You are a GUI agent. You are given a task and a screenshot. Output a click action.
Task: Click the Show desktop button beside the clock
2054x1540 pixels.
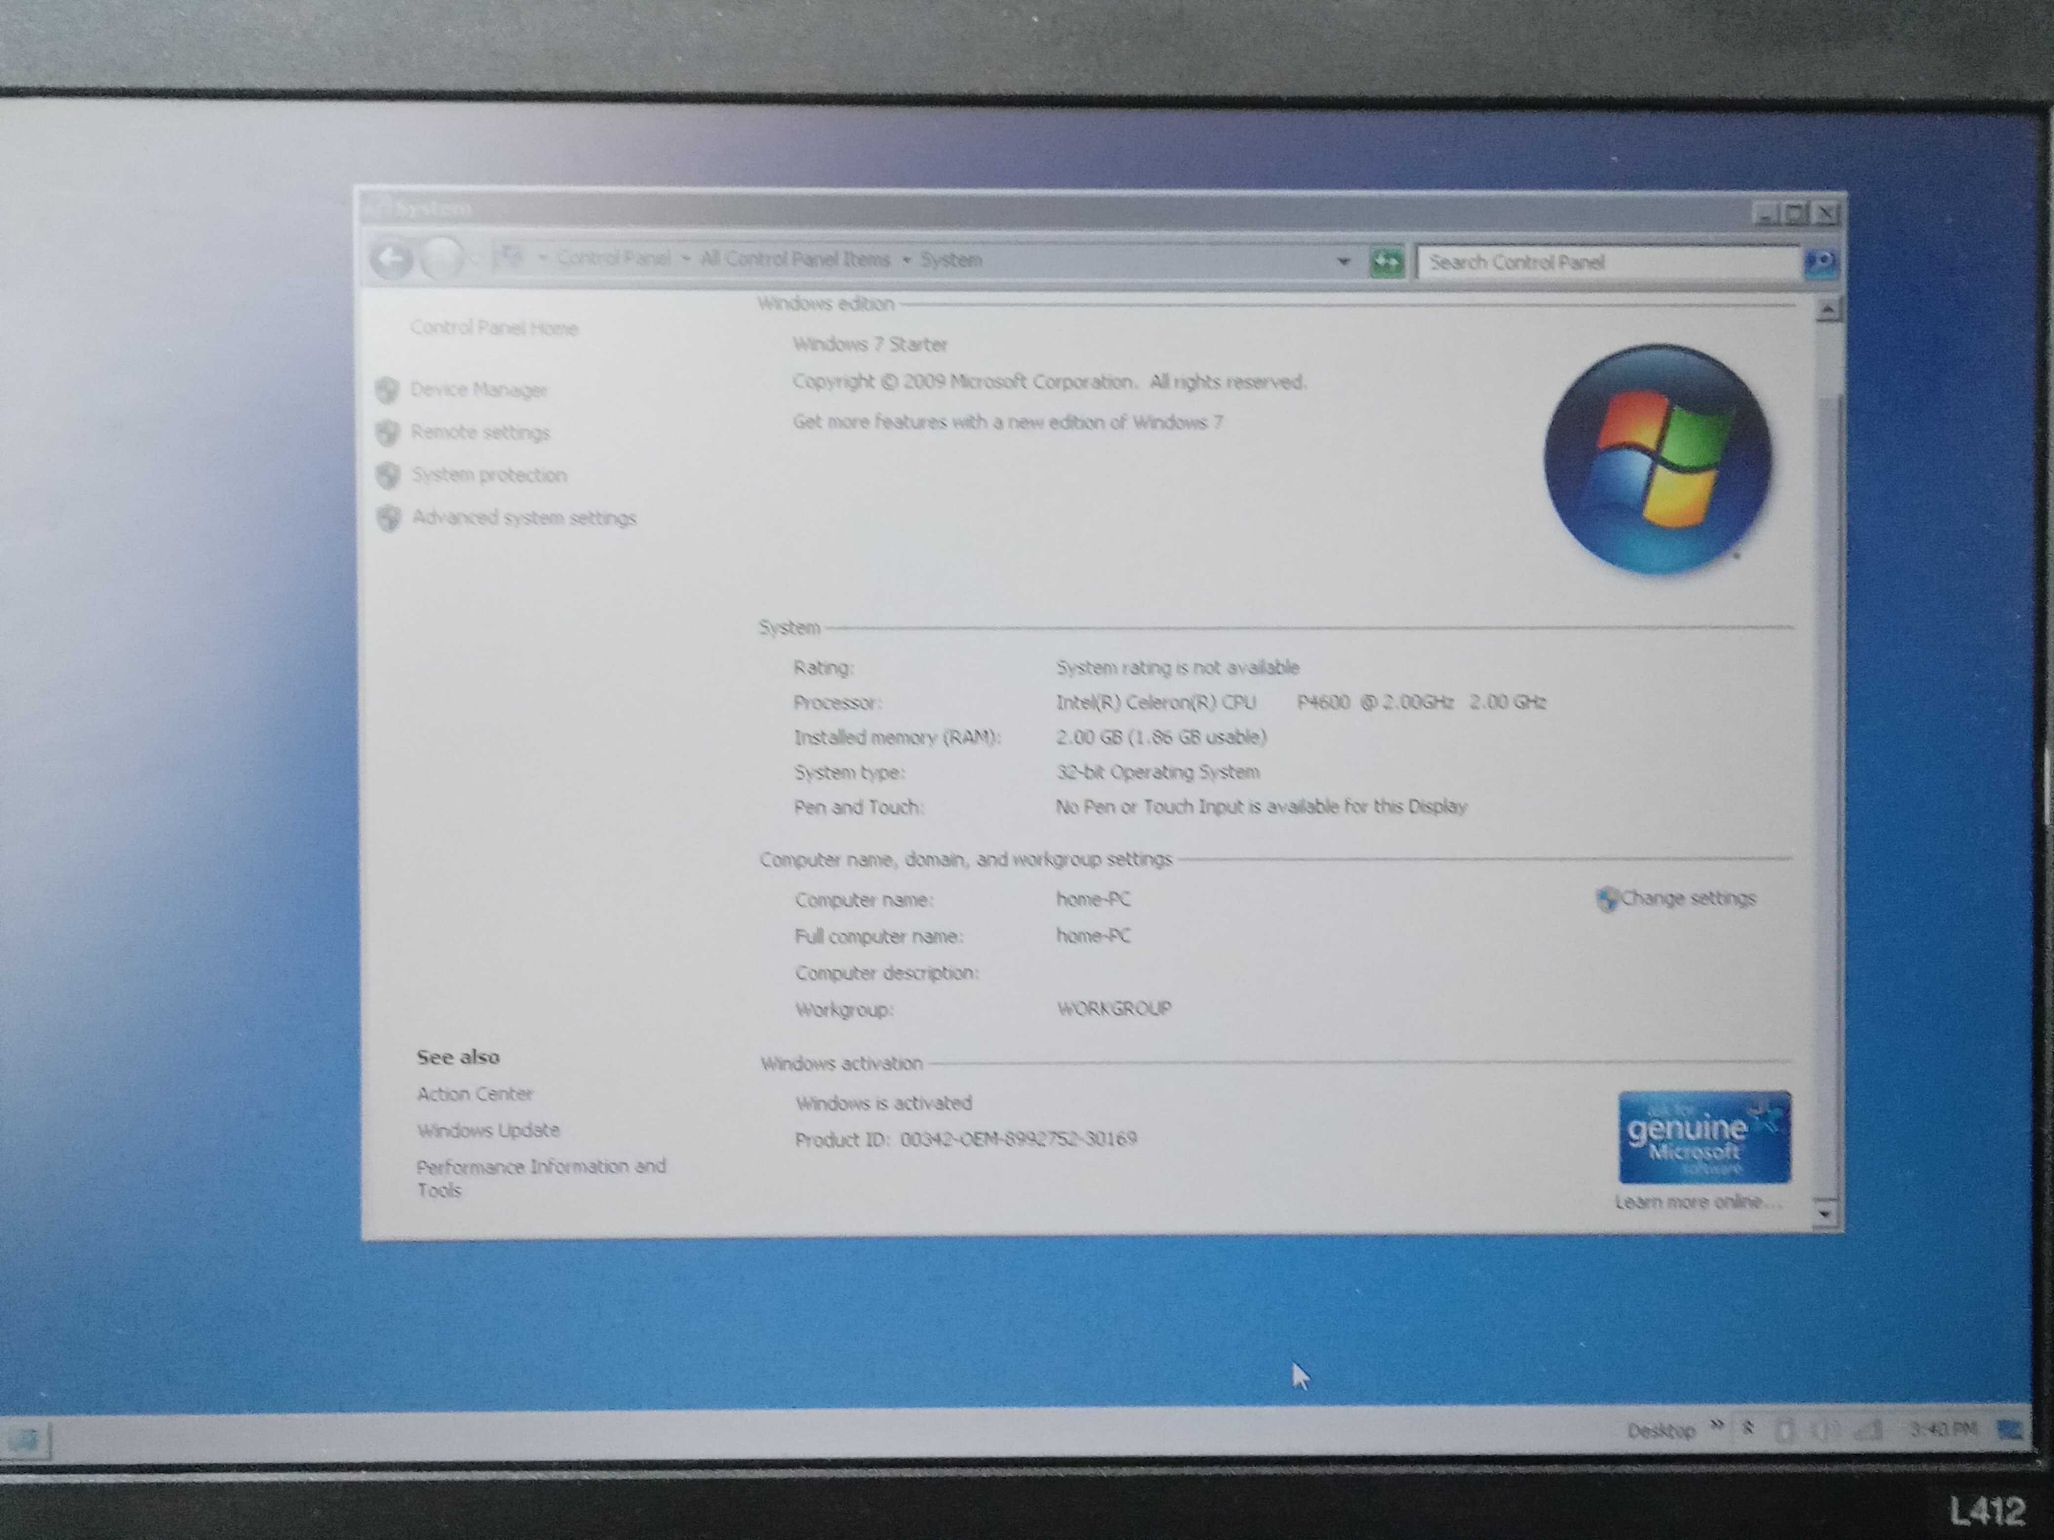[2010, 1430]
